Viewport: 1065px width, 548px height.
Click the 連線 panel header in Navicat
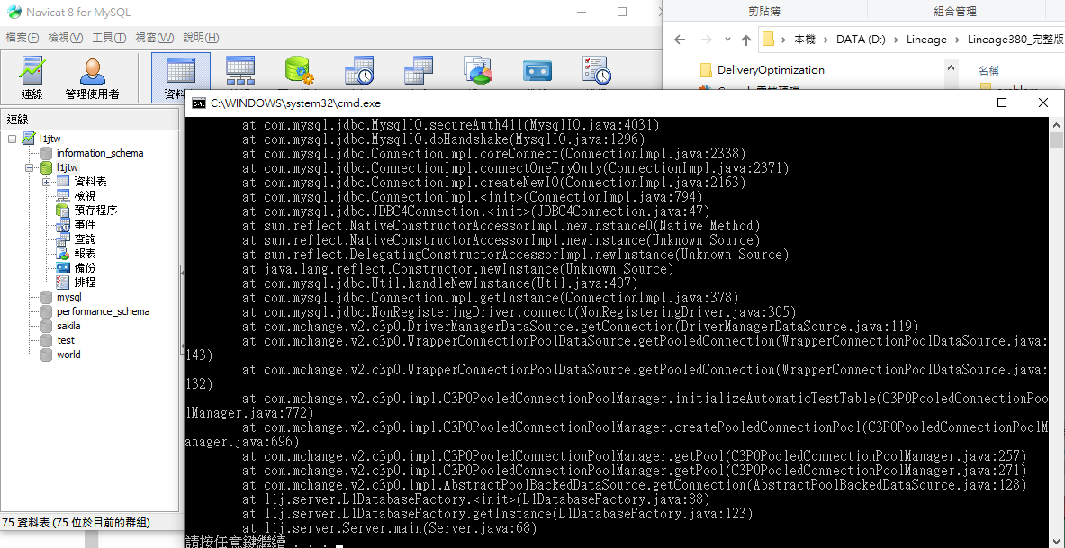[x=90, y=120]
